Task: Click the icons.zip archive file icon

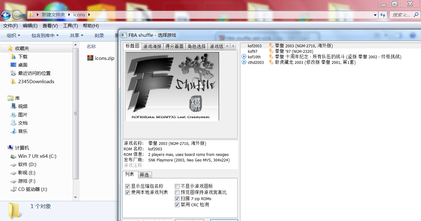Action: (90, 58)
